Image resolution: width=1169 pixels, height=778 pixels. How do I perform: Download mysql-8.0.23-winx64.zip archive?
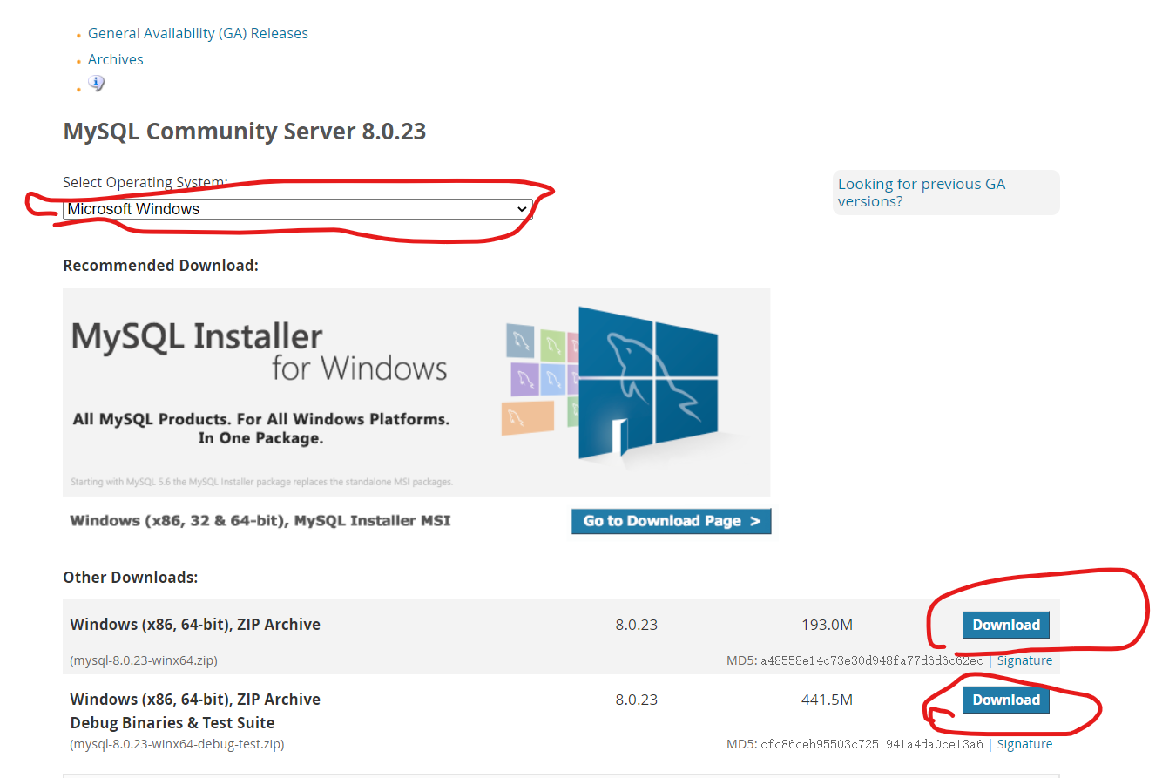[x=1006, y=625]
